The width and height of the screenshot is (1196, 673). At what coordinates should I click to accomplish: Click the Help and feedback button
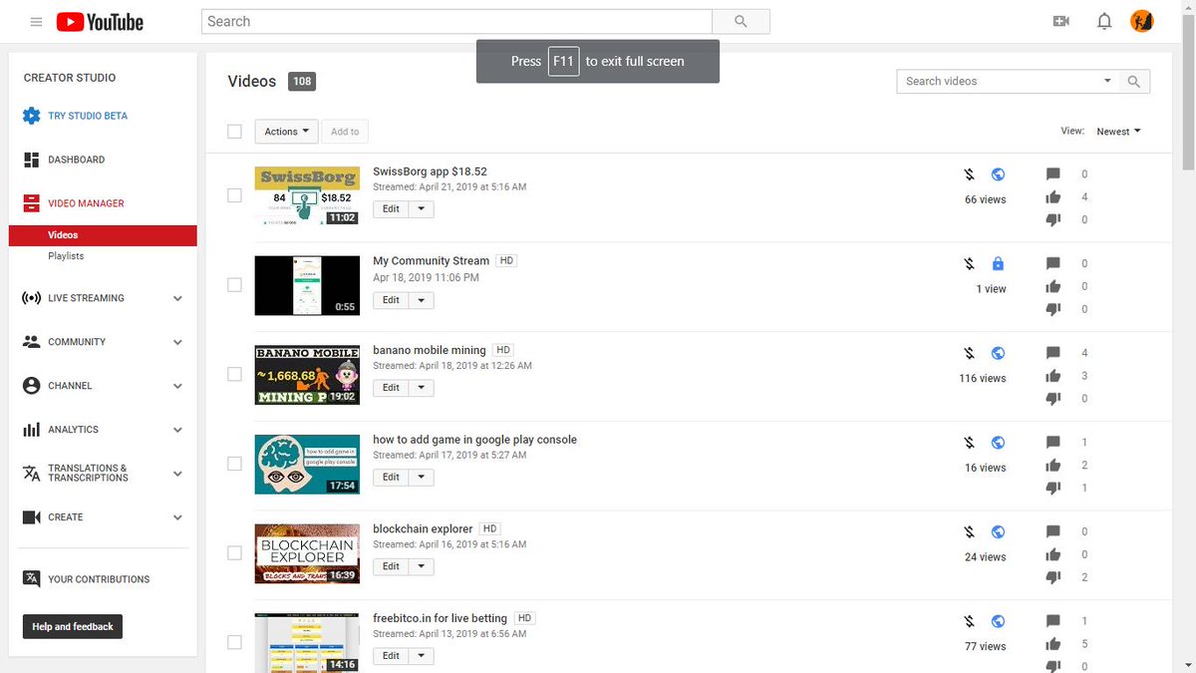(x=73, y=626)
